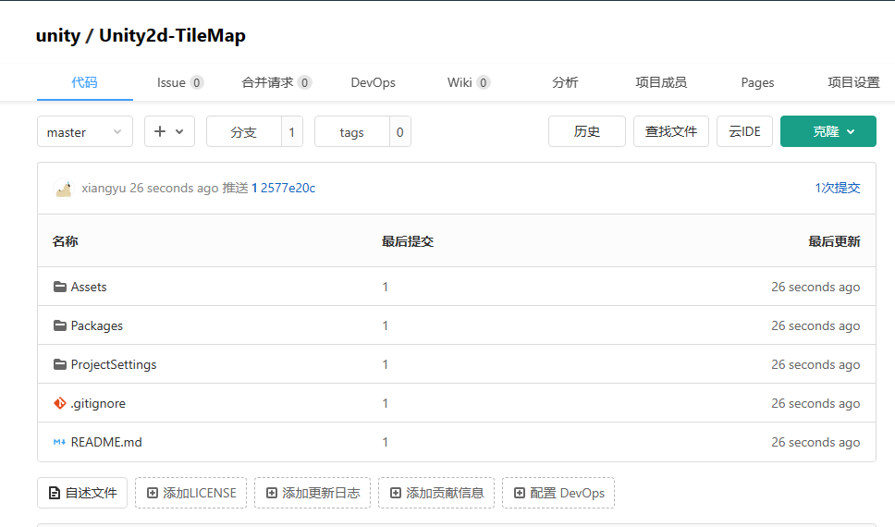
Task: Click the 添加贡献信息 button
Action: [436, 493]
